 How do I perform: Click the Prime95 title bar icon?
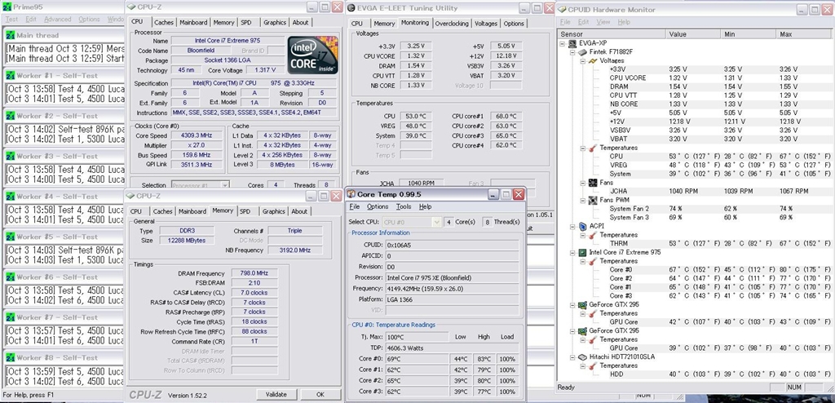click(x=7, y=7)
